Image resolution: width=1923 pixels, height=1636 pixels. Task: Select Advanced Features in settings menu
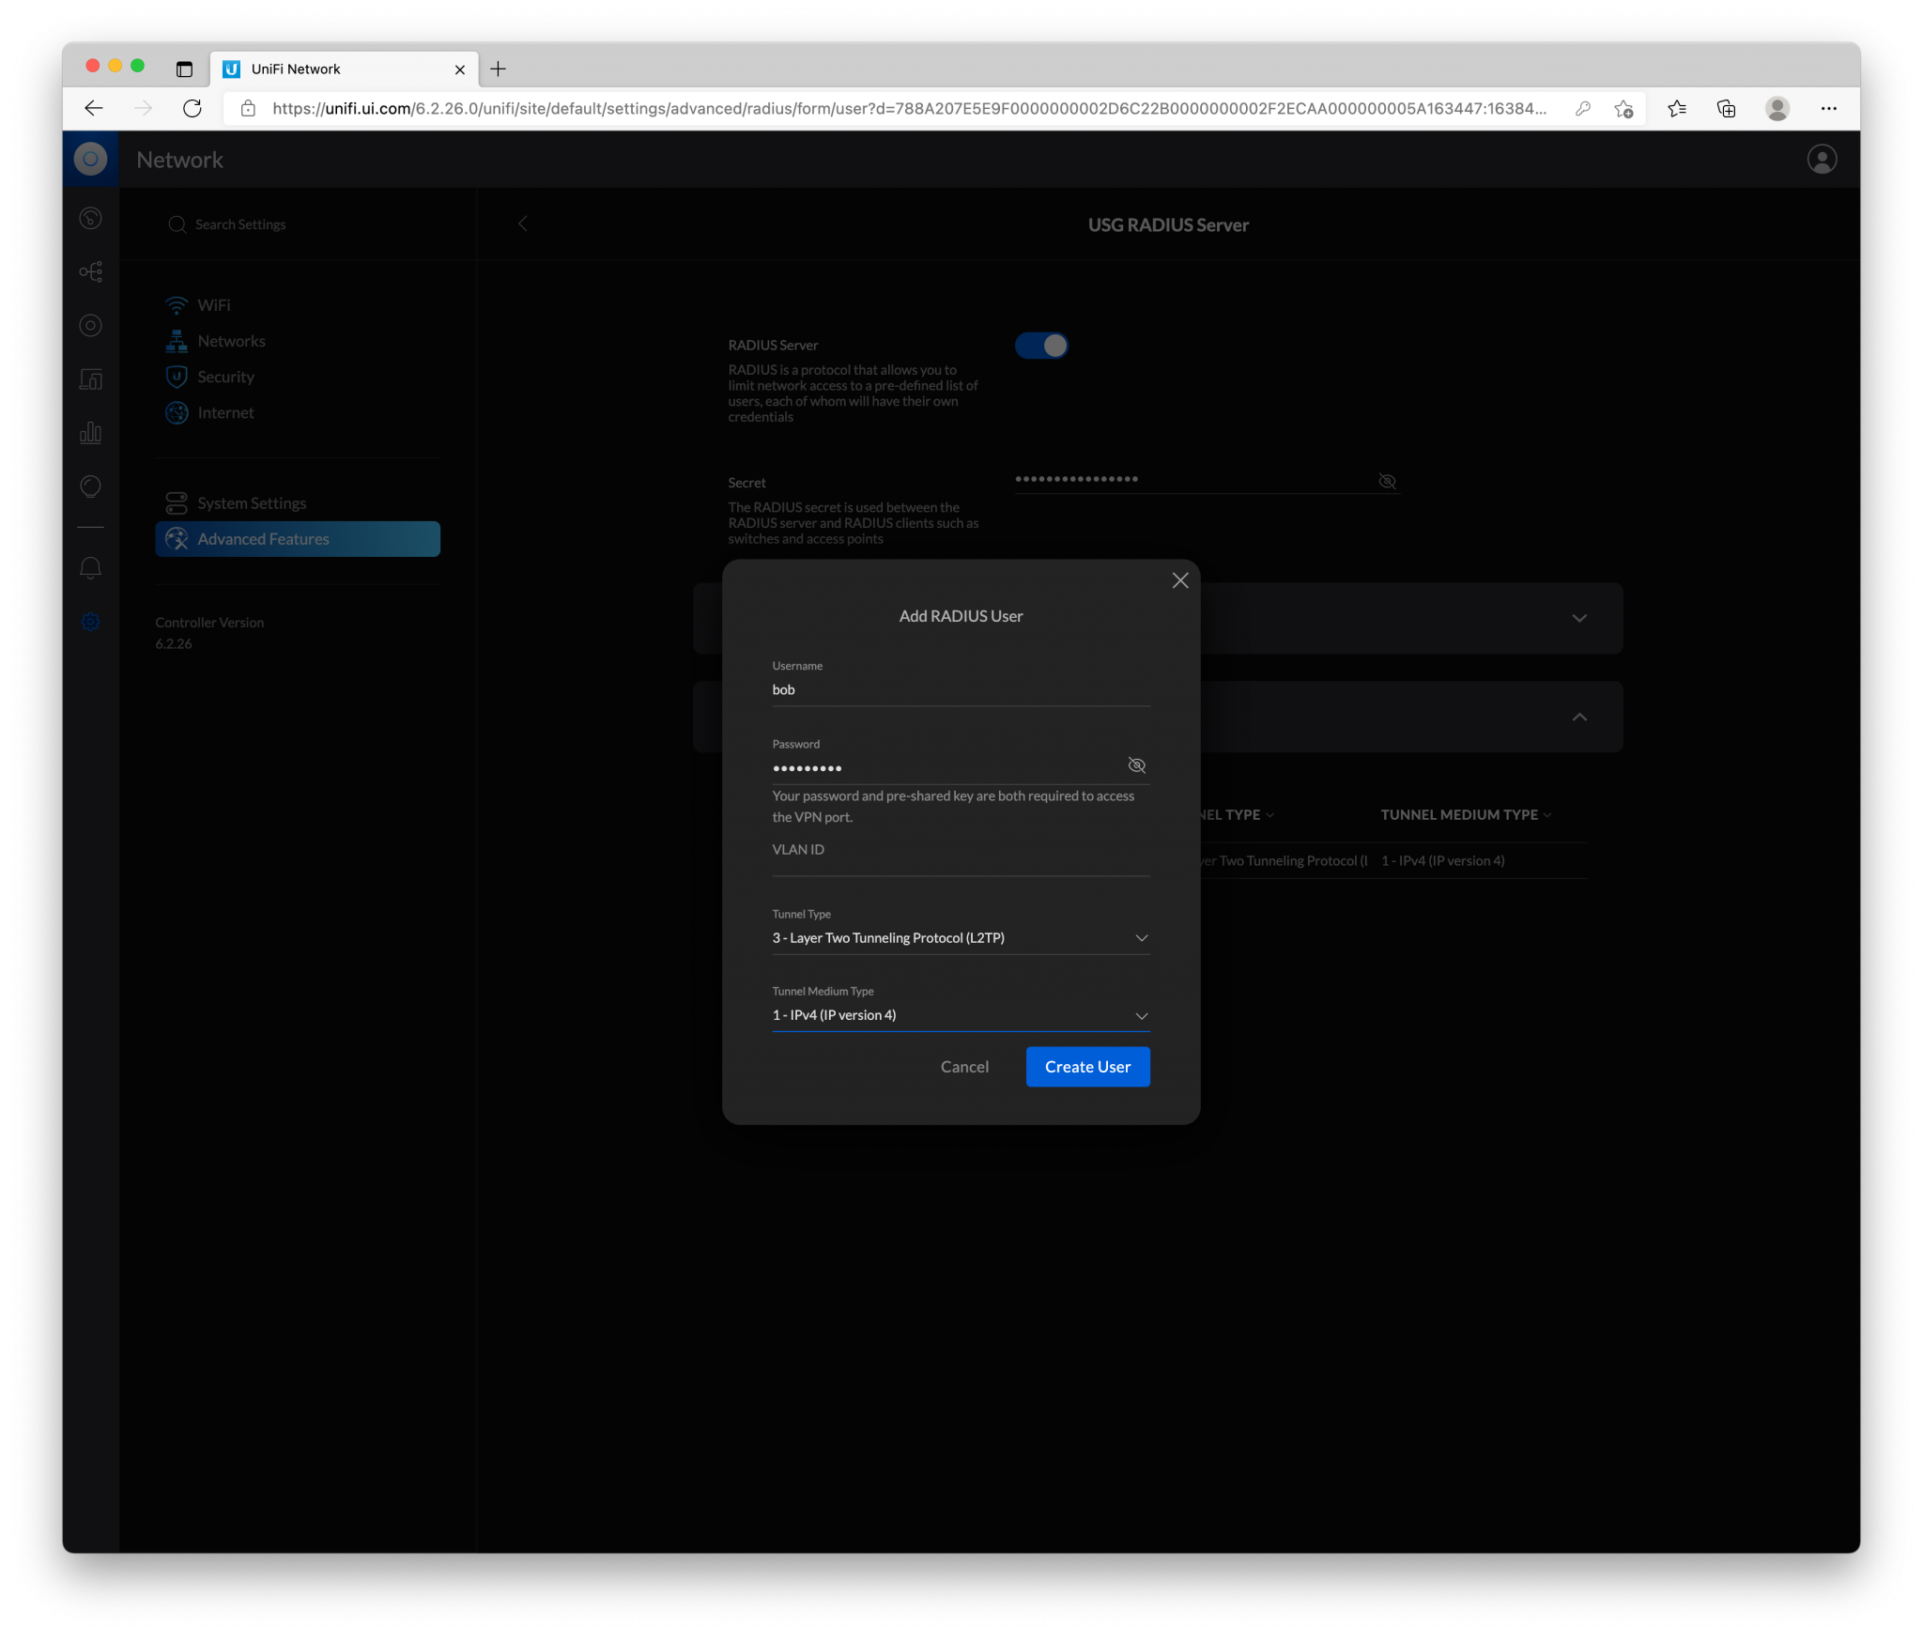click(263, 538)
